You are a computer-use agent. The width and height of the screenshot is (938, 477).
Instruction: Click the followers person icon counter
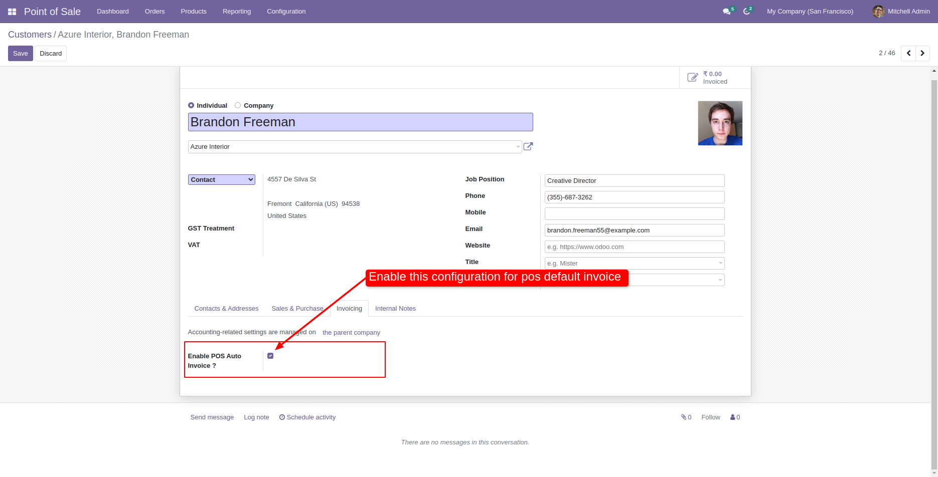click(x=735, y=417)
